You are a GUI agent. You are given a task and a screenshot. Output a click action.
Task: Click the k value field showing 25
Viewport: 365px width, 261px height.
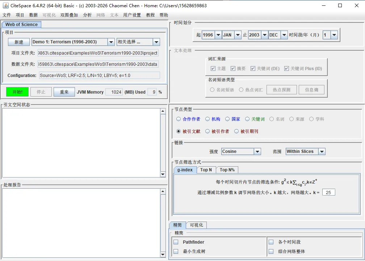(x=328, y=192)
